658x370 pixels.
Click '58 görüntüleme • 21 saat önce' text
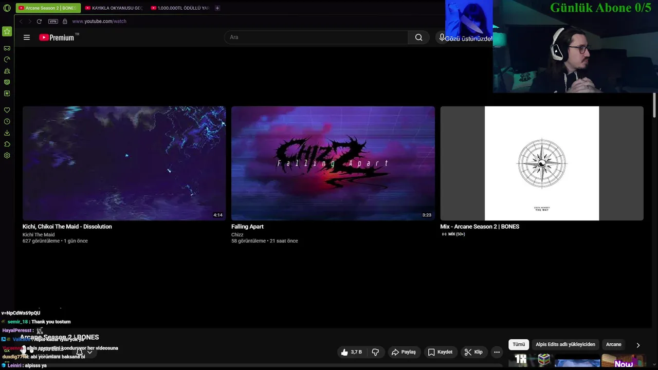click(265, 241)
